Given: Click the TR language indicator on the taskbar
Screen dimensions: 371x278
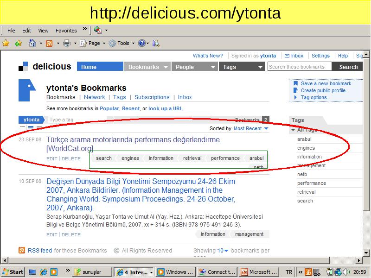Looking at the screenshot, I should point(289,272).
